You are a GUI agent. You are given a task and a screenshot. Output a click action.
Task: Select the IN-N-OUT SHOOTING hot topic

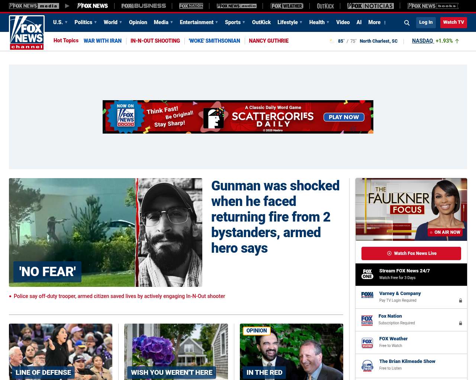[155, 41]
